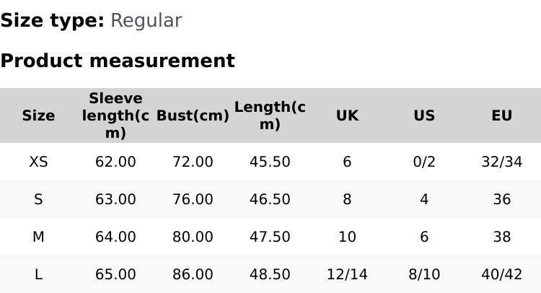
Task: Click the Sleeve length(cm) column header
Action: pos(115,115)
